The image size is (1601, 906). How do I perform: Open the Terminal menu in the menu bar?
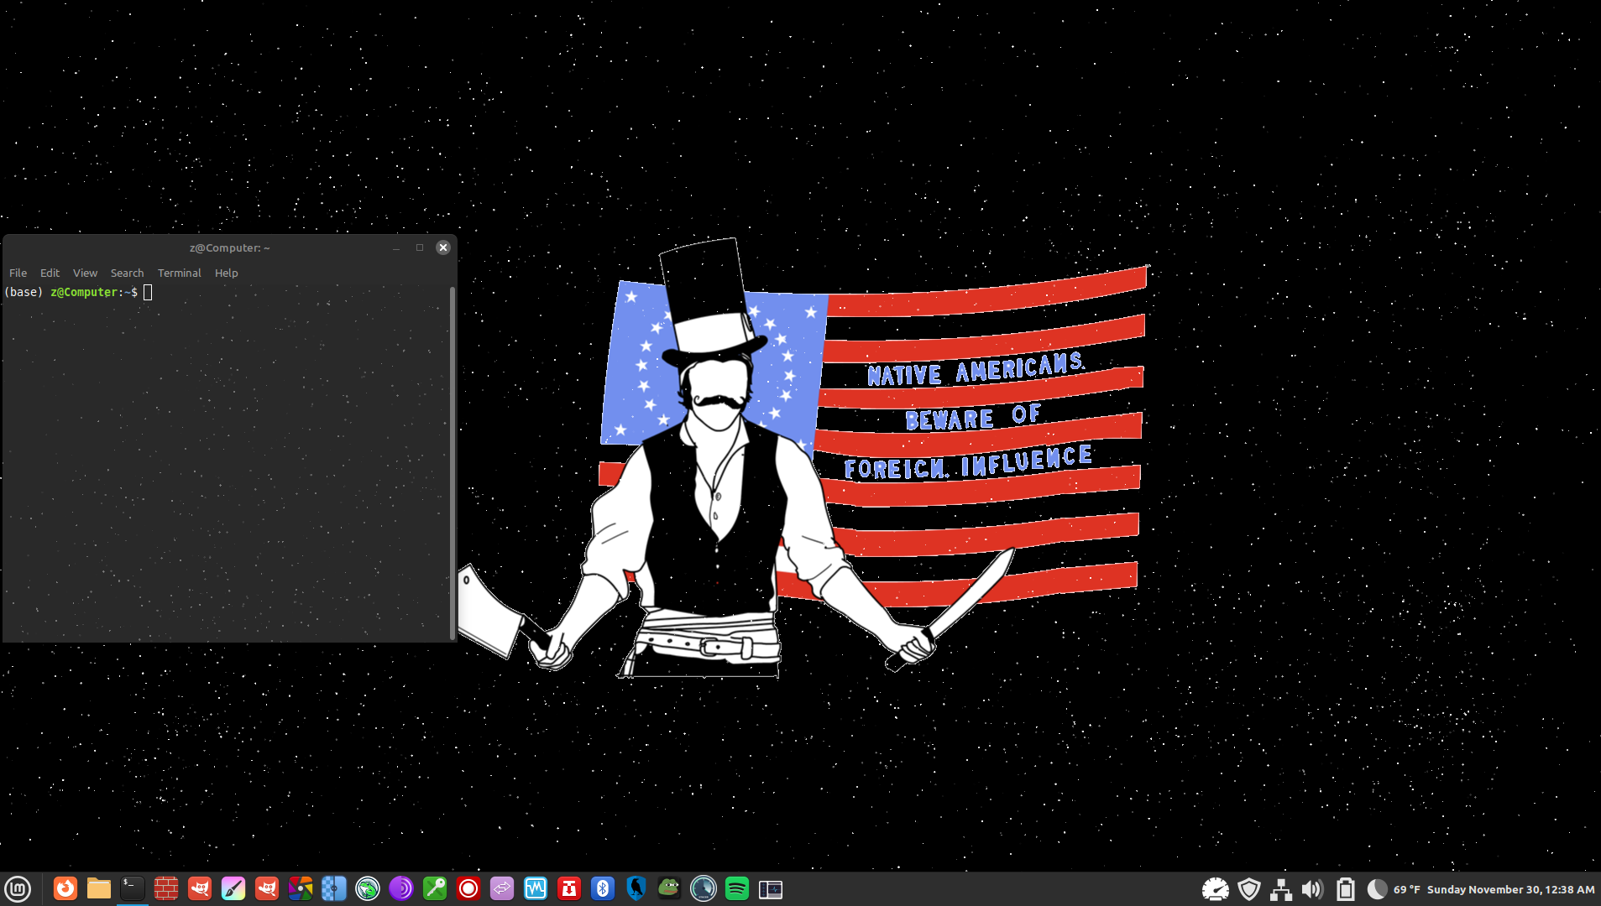coord(180,273)
